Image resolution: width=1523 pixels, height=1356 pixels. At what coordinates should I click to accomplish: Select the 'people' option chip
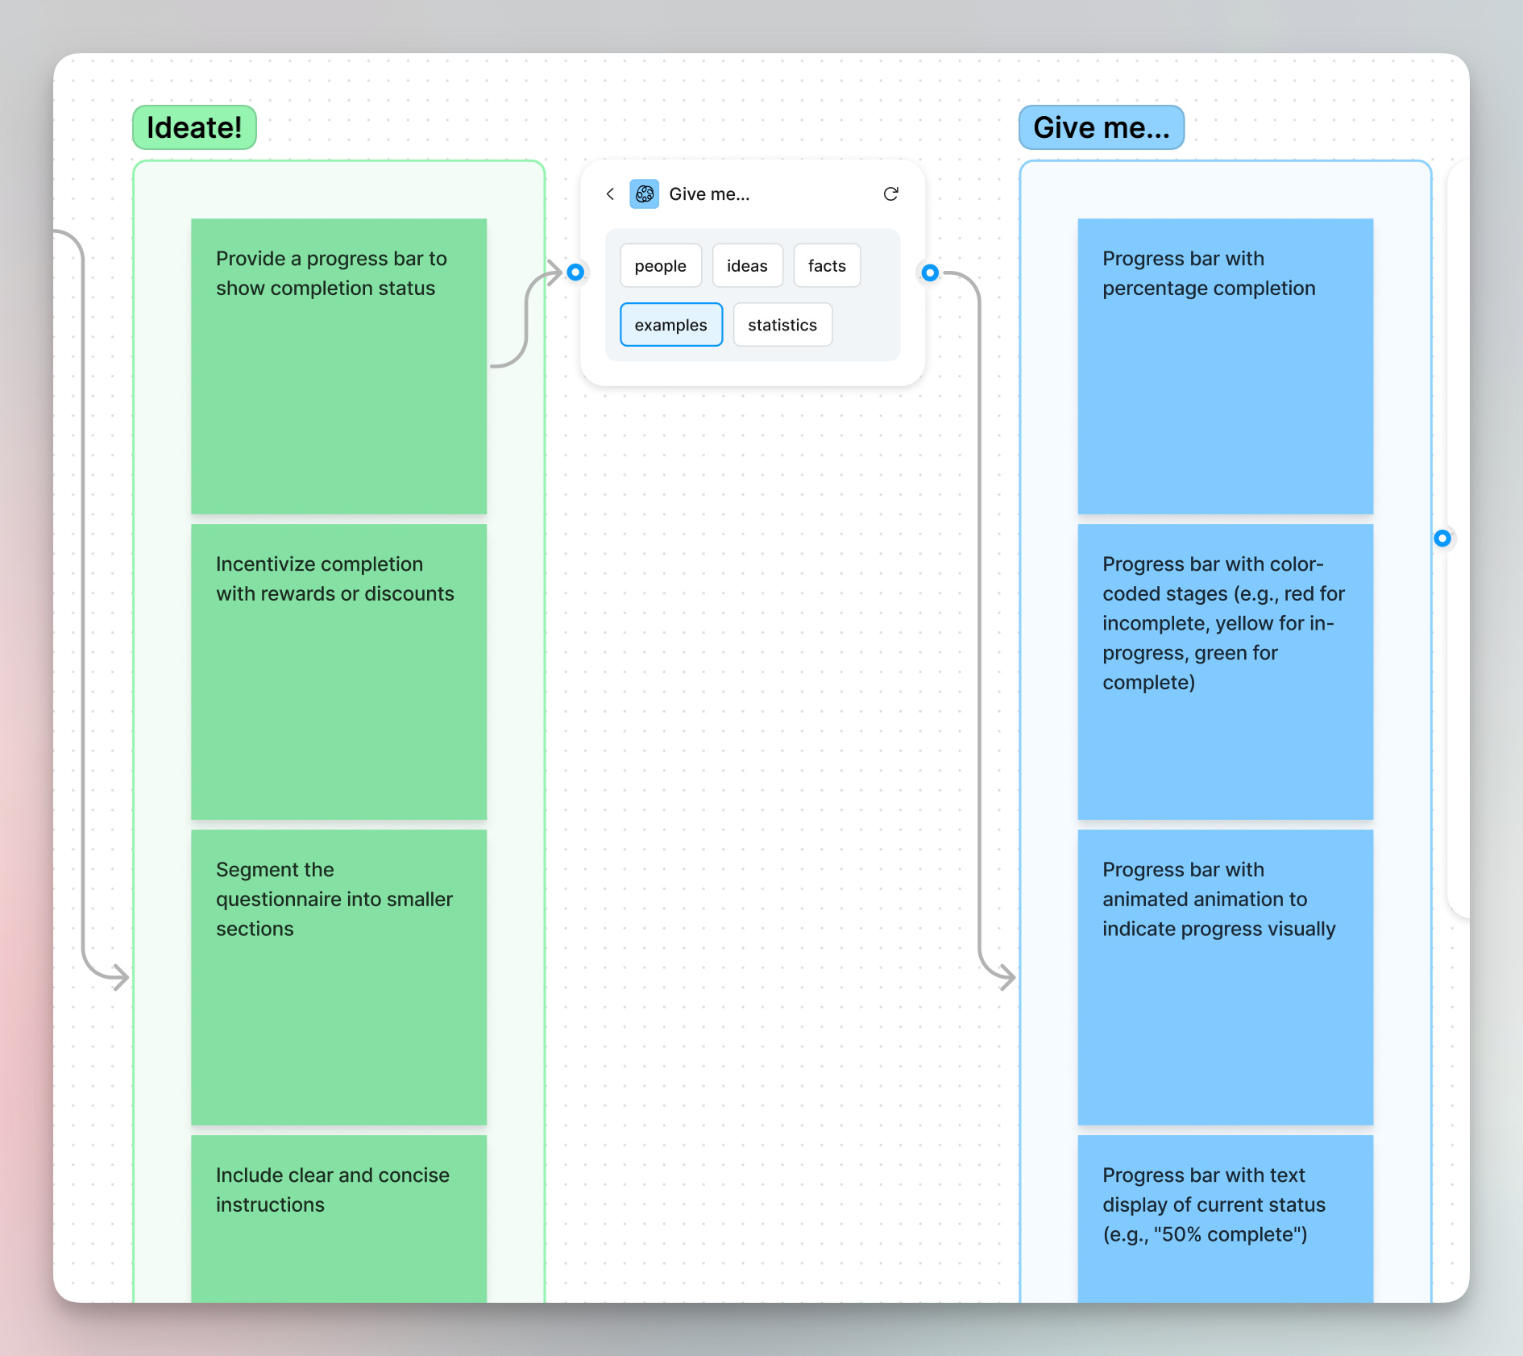pos(660,265)
